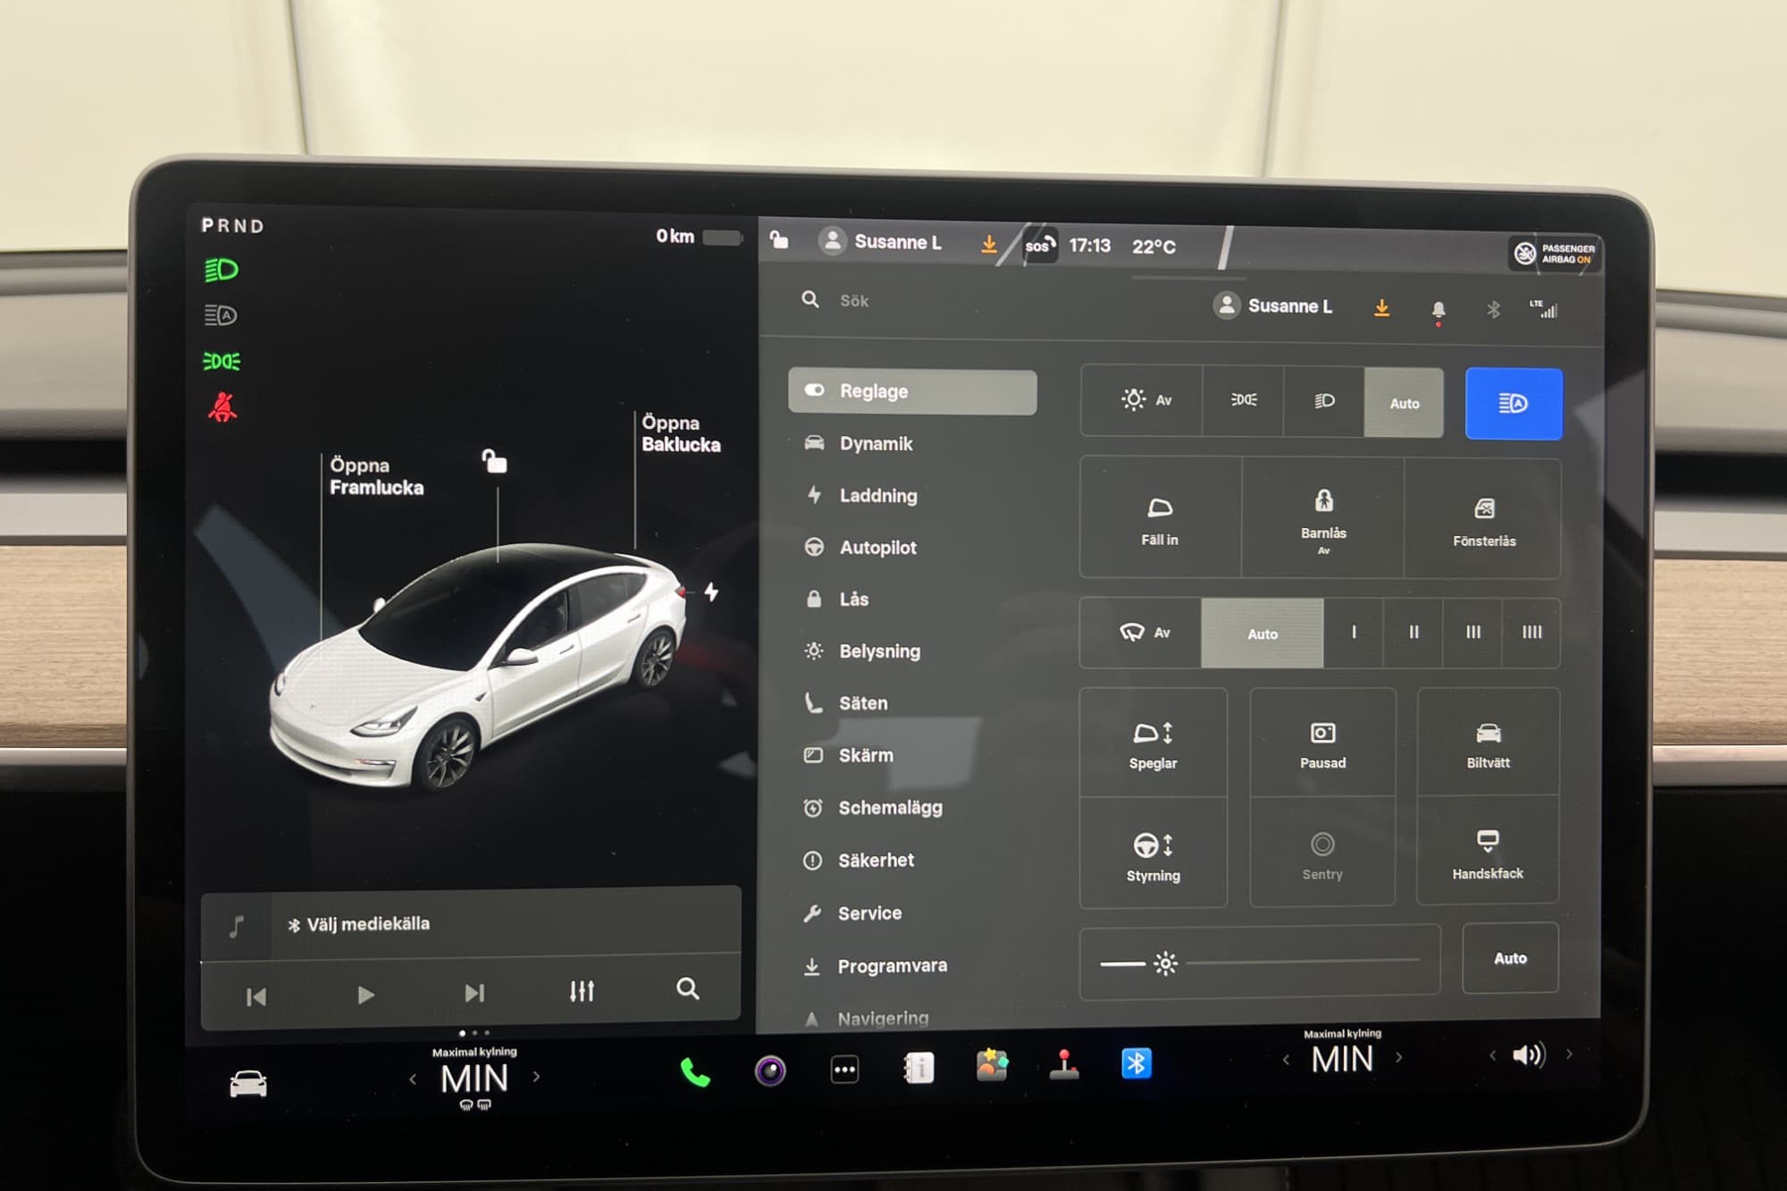Set wipers to Auto
1787x1191 pixels.
tap(1263, 633)
